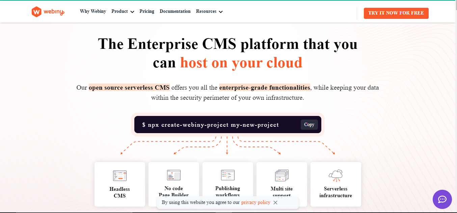This screenshot has width=457, height=213.
Task: Select the Serverless infrastructure card label
Action: coord(336,192)
